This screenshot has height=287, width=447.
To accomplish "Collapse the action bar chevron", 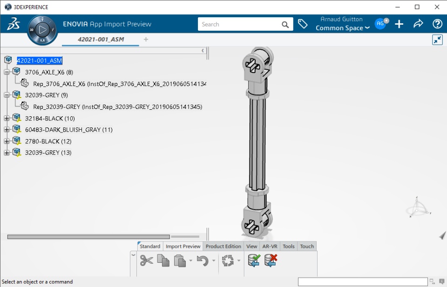I will [x=133, y=255].
